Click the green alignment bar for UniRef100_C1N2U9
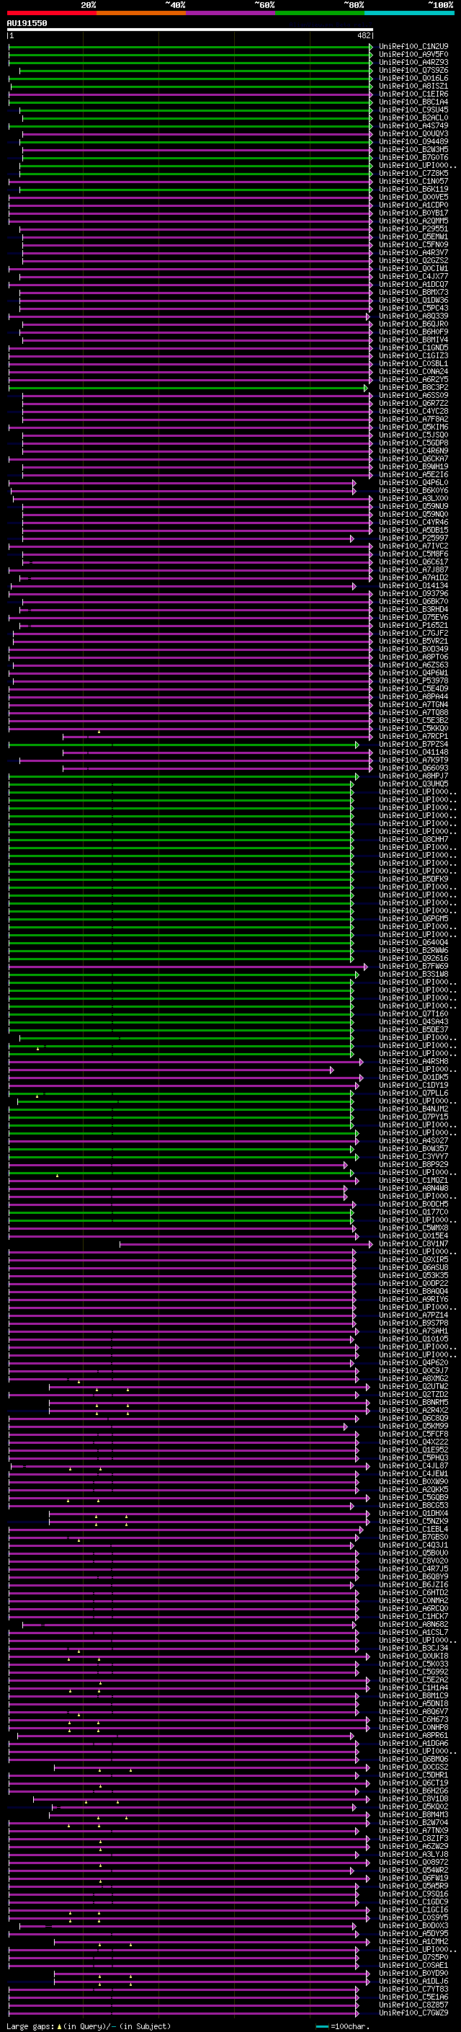 click(x=190, y=47)
